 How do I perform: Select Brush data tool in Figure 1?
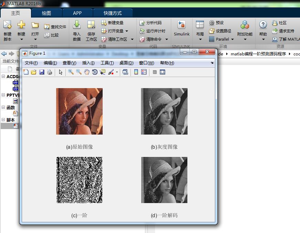[x=111, y=72]
